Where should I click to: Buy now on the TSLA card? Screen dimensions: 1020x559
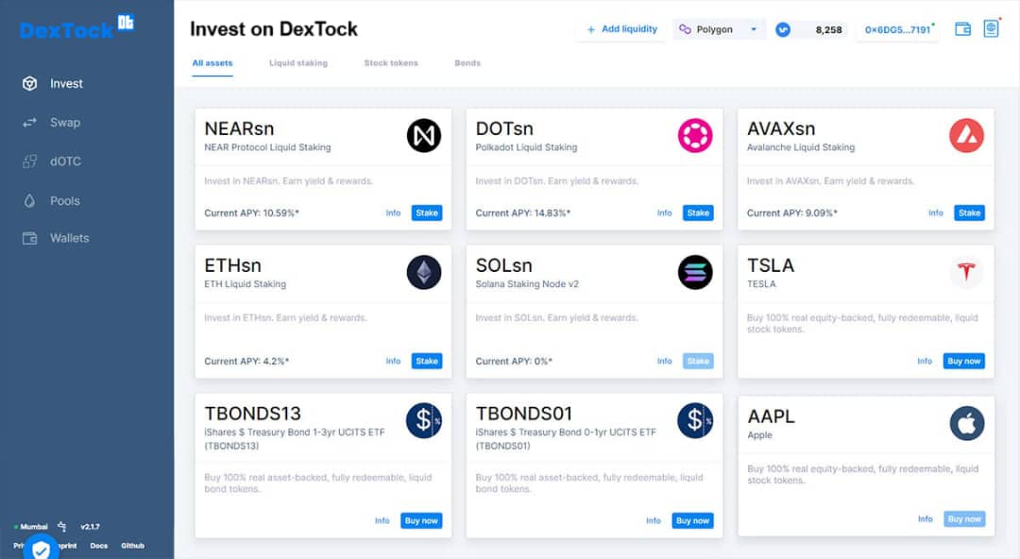[963, 361]
